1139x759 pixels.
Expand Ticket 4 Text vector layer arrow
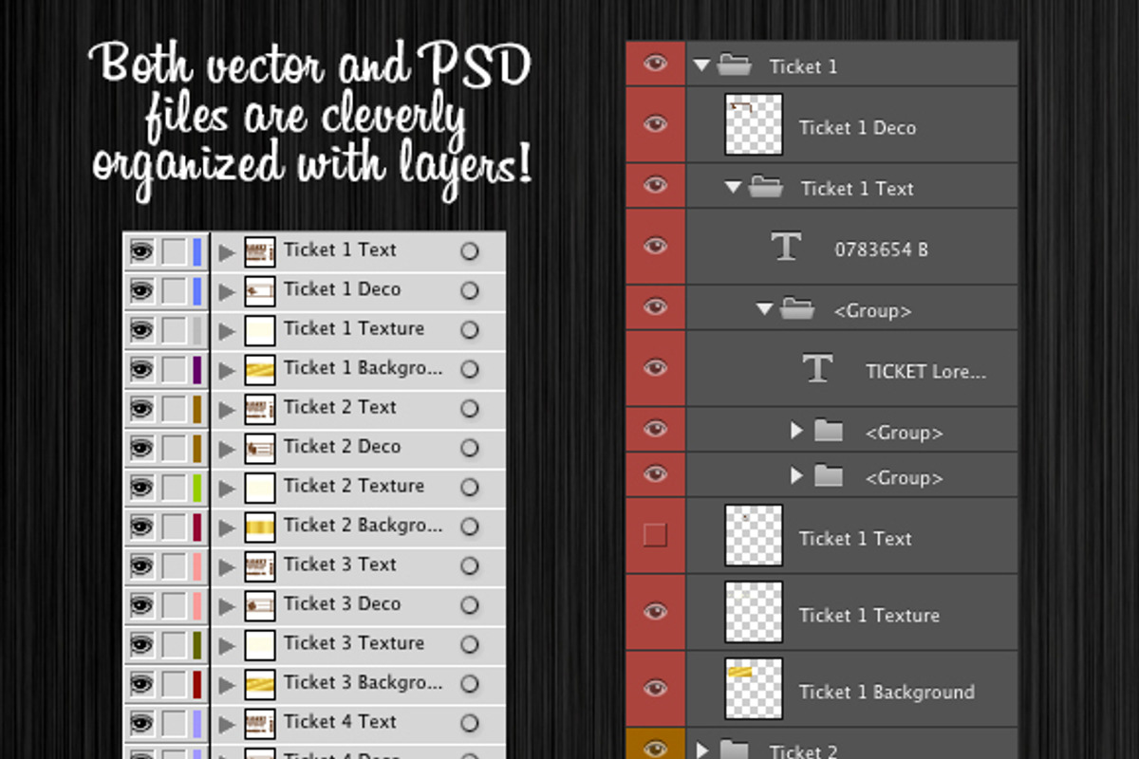click(x=226, y=723)
